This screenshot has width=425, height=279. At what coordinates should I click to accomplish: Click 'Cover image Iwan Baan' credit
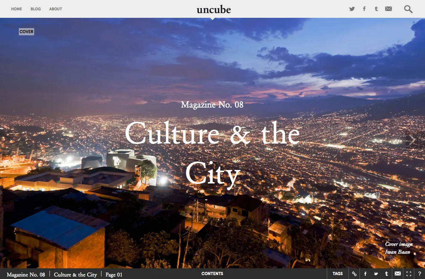click(x=399, y=248)
